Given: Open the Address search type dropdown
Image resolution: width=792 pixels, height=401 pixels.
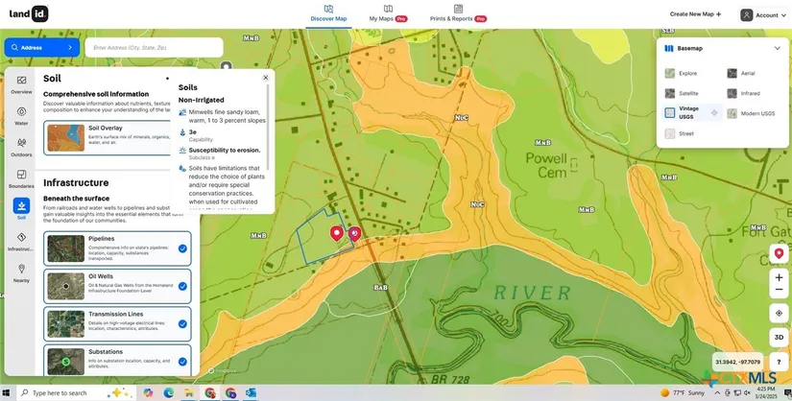Looking at the screenshot, I should [42, 47].
